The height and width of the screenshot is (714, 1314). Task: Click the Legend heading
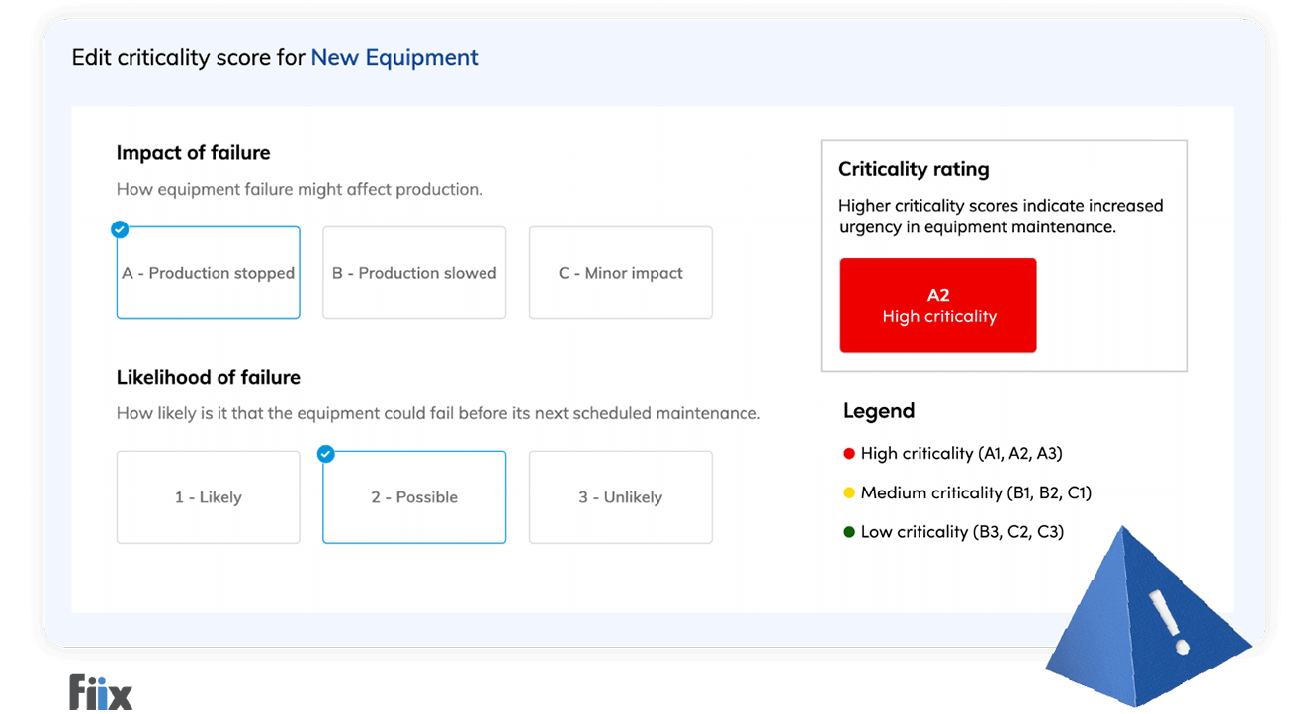point(878,410)
